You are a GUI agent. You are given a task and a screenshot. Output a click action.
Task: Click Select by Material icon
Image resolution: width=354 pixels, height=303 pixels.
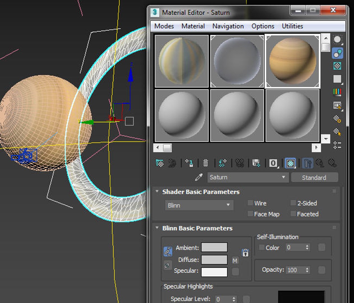click(x=337, y=132)
